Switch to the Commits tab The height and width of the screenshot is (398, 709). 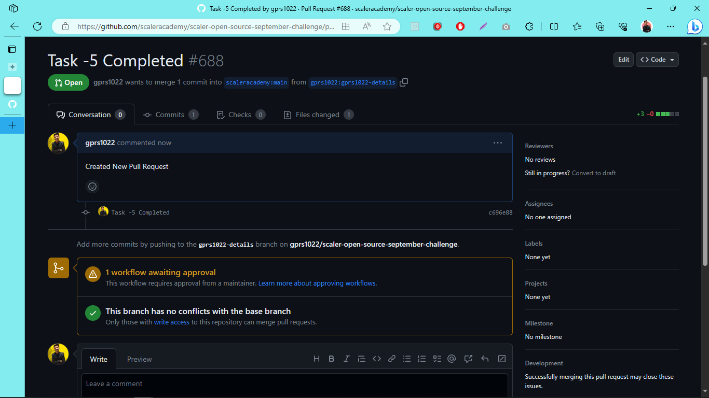coord(171,115)
